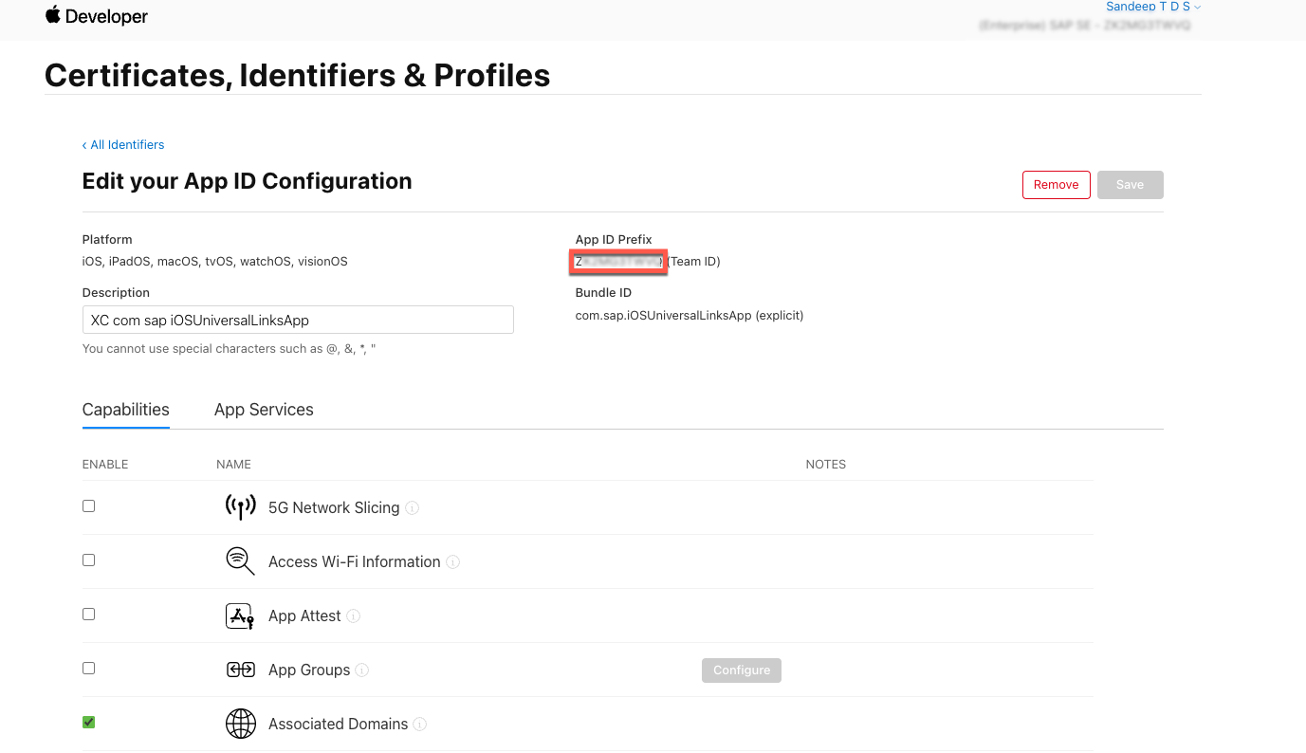Click the Configure button for App Groups
The height and width of the screenshot is (753, 1306).
(x=742, y=670)
